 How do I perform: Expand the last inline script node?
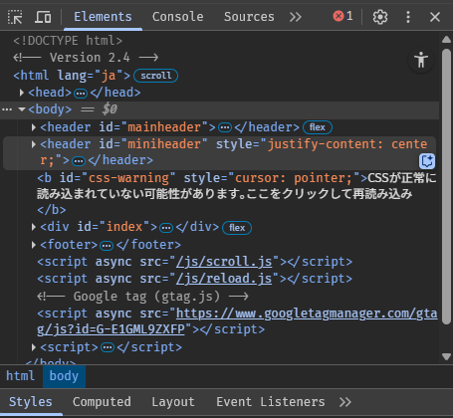tap(34, 347)
